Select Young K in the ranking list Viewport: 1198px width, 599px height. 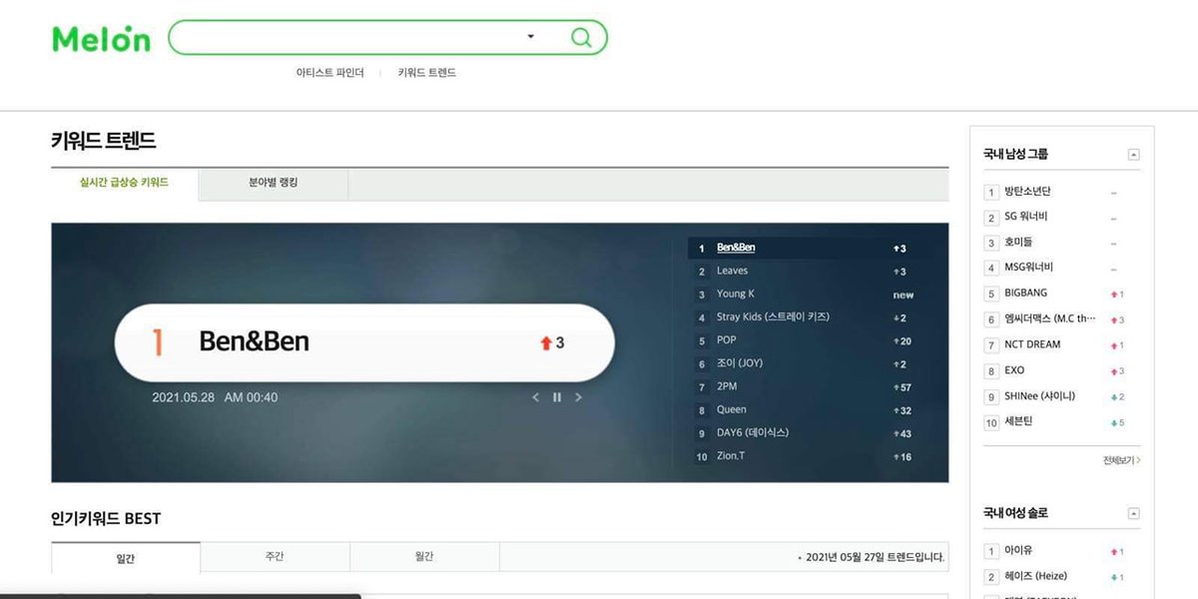pos(736,294)
